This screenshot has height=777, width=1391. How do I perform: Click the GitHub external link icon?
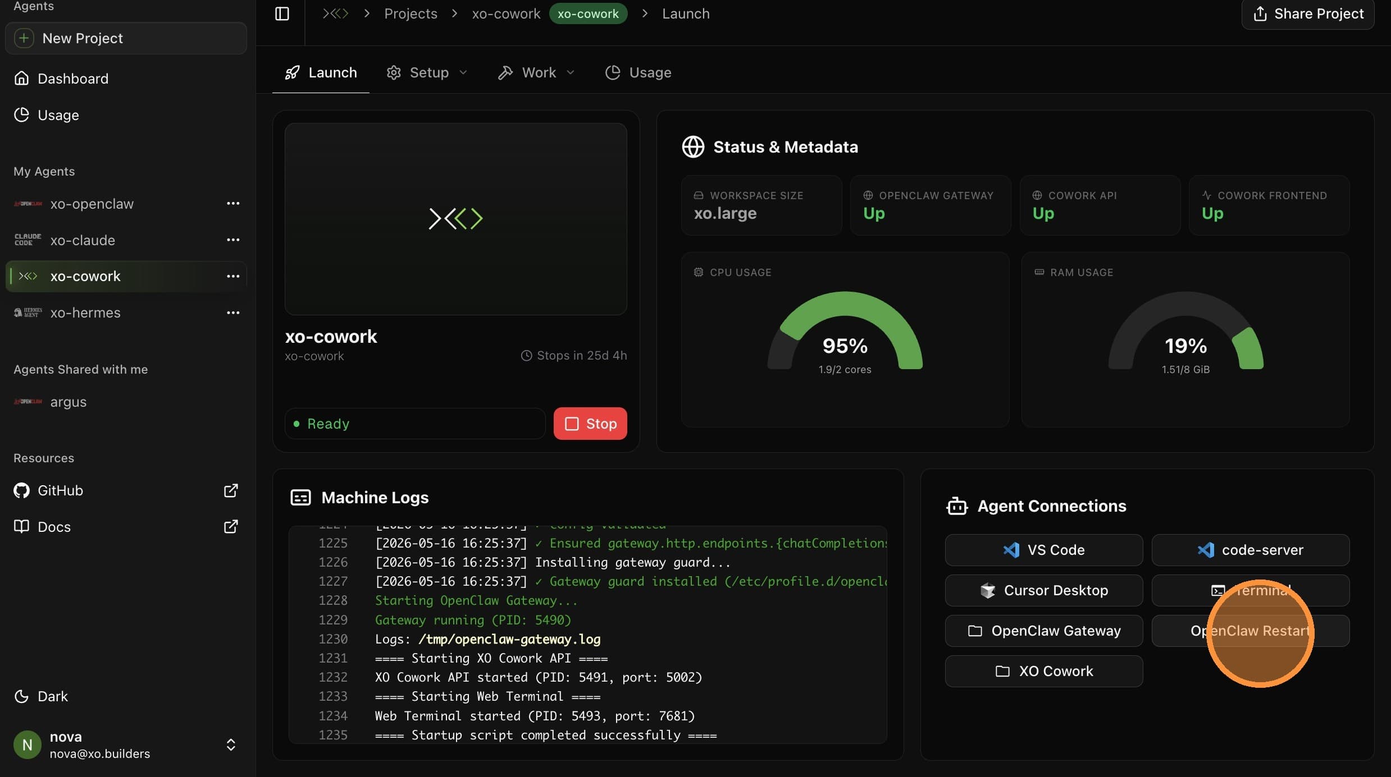pos(231,490)
